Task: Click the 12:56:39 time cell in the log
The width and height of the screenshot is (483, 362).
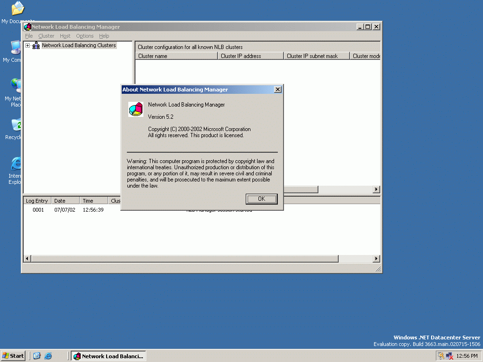Action: (x=93, y=210)
